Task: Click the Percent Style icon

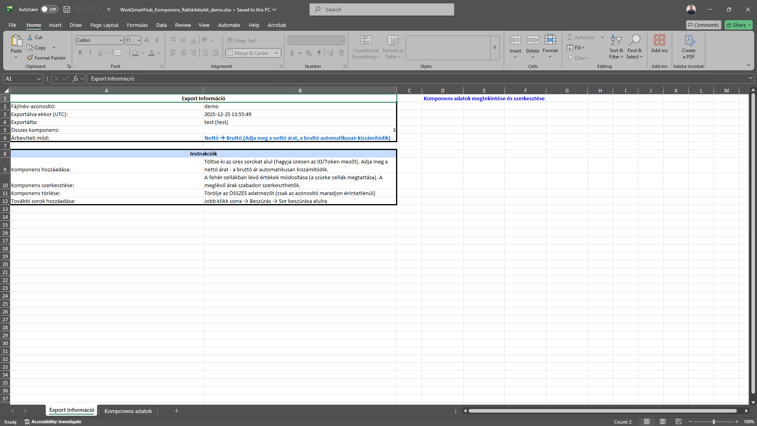Action: pos(308,53)
